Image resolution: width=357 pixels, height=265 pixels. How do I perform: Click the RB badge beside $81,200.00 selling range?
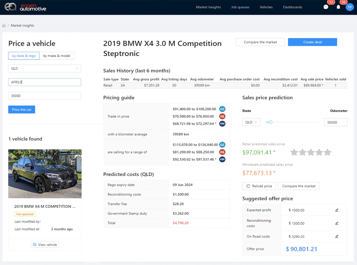(x=222, y=152)
